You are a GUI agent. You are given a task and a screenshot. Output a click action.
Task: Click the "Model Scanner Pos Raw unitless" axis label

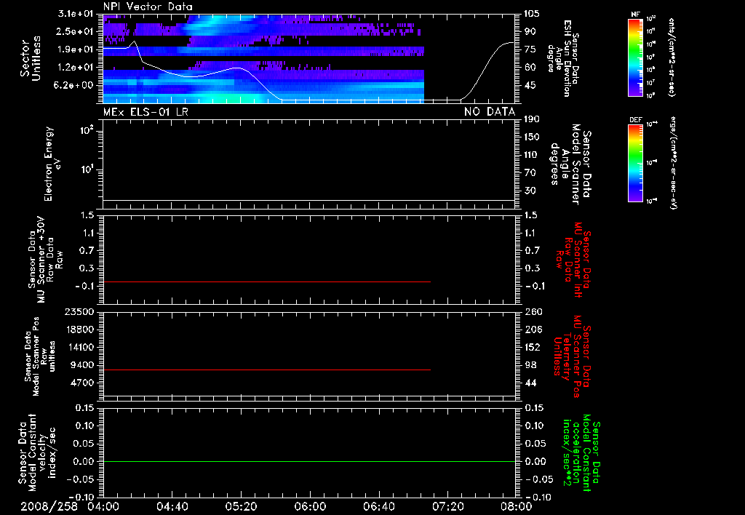pyautogui.click(x=40, y=356)
